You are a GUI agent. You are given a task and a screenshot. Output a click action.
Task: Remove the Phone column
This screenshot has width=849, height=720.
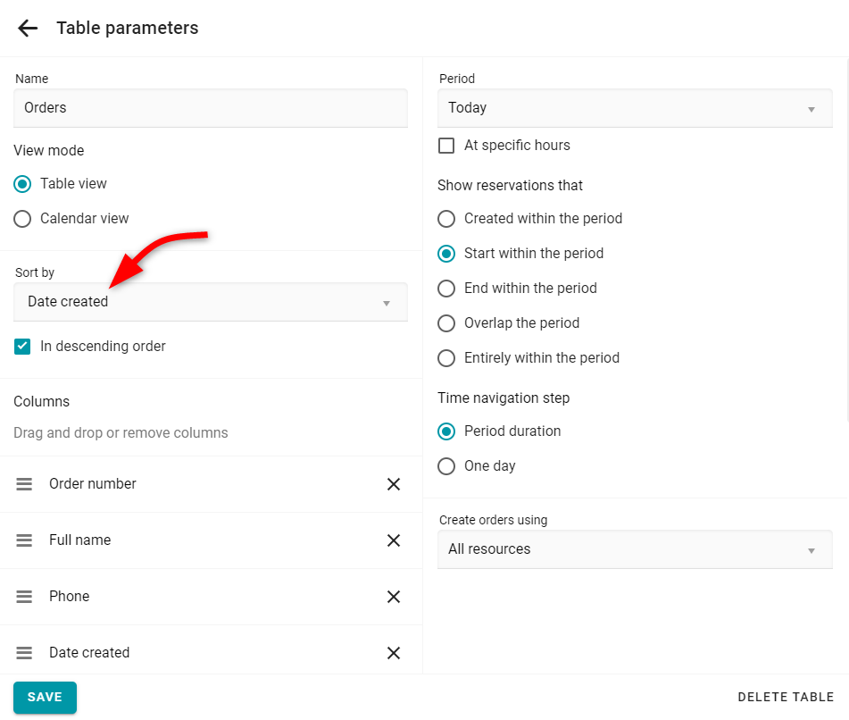pyautogui.click(x=394, y=597)
